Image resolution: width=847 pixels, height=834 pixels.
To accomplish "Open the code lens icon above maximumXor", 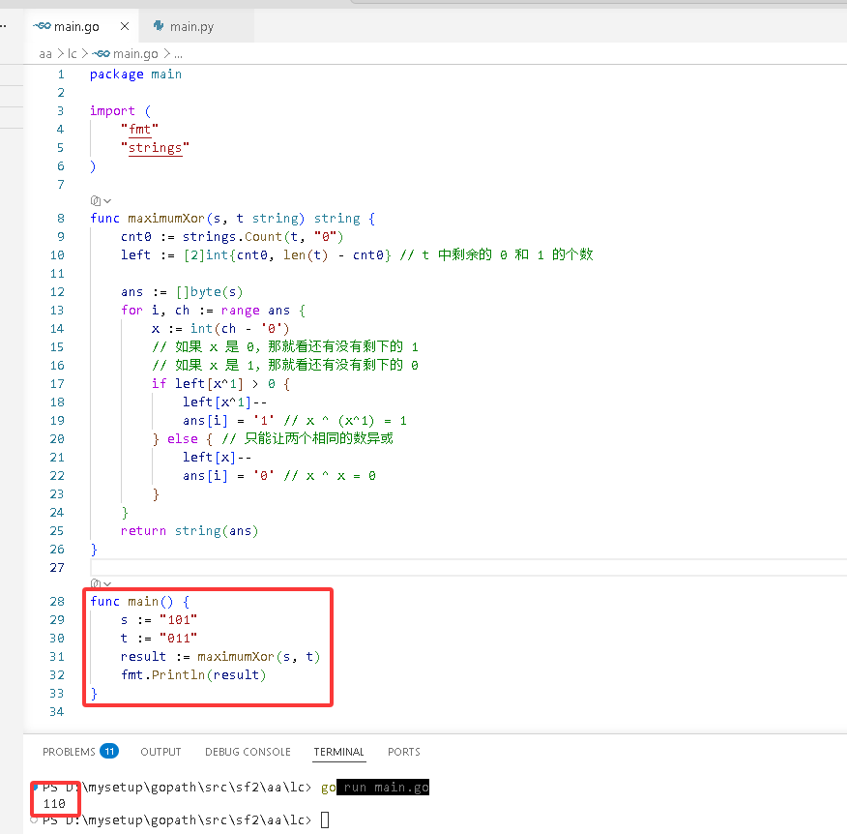I will pos(95,200).
